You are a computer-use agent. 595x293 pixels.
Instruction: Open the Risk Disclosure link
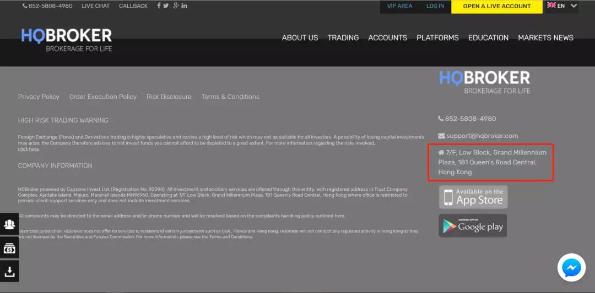169,97
